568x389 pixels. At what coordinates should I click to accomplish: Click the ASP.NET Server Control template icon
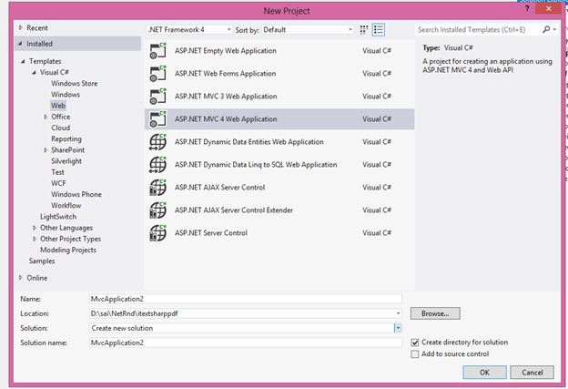tap(158, 233)
